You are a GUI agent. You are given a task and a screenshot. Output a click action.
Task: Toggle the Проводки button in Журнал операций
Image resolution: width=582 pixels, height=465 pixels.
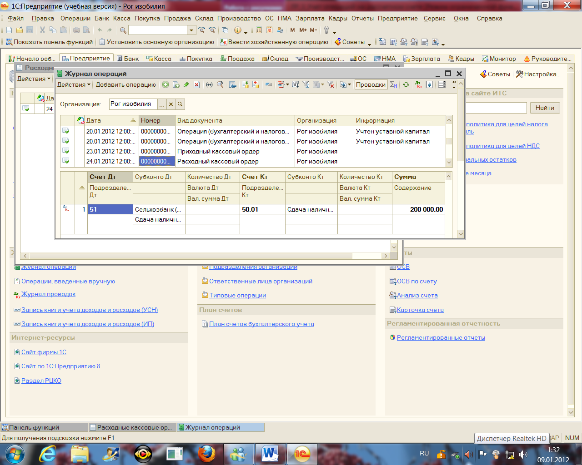point(371,84)
